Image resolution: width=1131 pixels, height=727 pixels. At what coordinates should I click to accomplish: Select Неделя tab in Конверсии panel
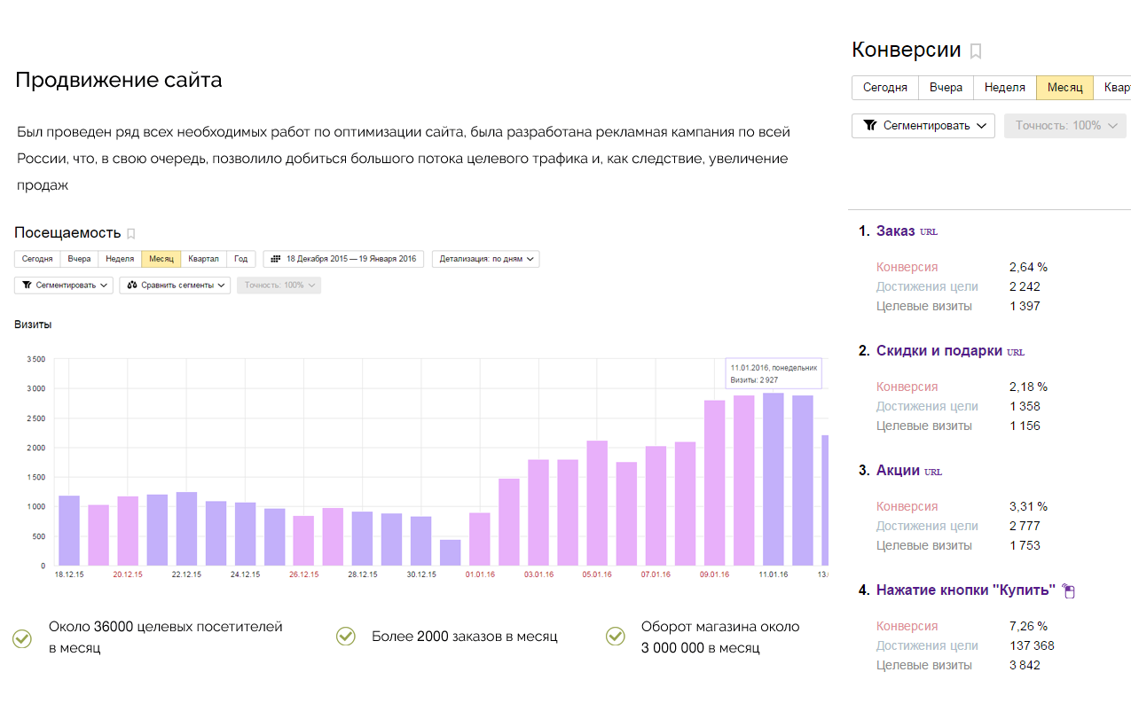coord(1005,88)
